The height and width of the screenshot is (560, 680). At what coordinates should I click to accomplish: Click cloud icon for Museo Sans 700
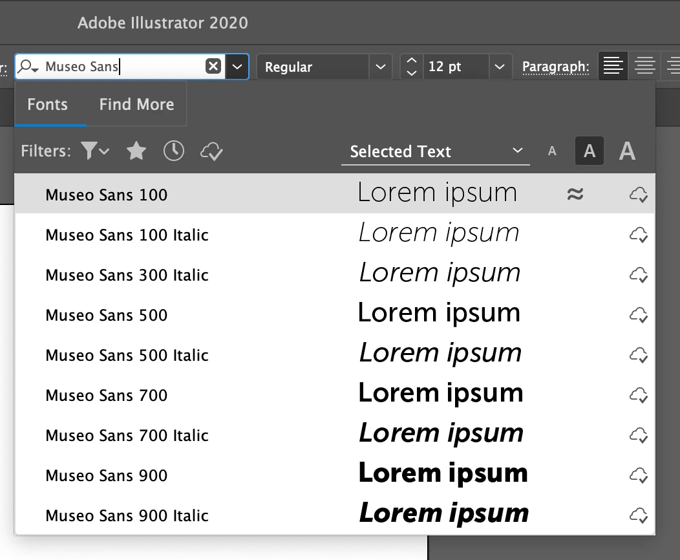[x=639, y=395]
